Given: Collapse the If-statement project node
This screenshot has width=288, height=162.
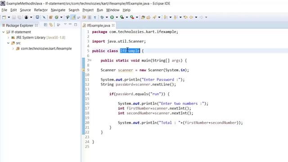Looking at the screenshot, I should 3,32.
